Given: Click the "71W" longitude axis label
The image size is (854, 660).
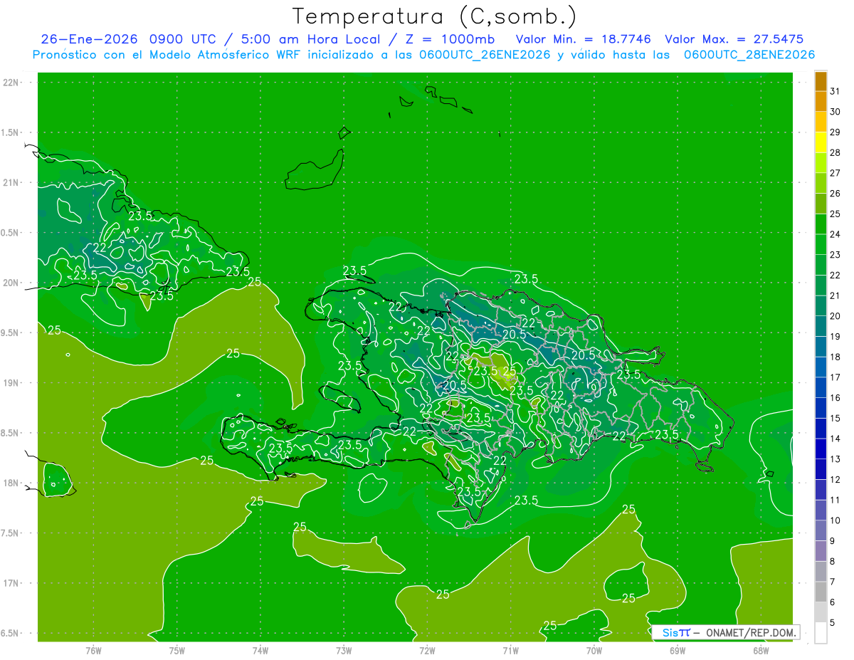Looking at the screenshot, I should (510, 651).
